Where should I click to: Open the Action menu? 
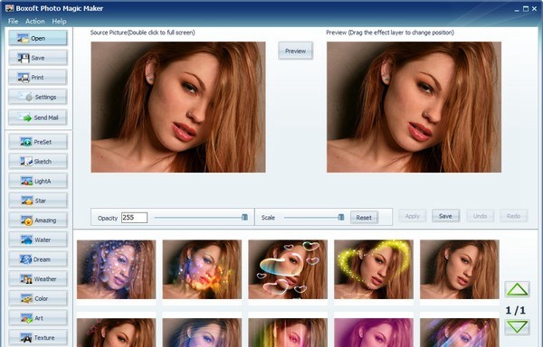point(35,21)
